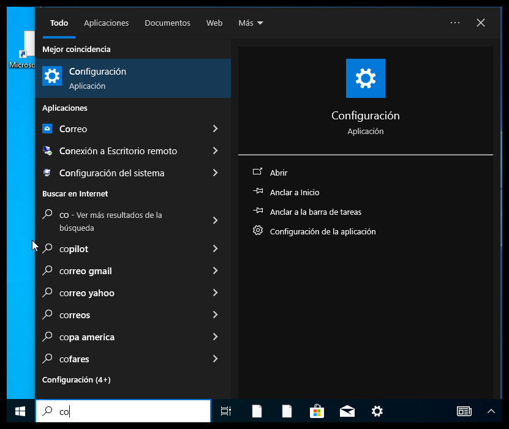
Task: Switch to Web search tab
Action: pos(214,23)
